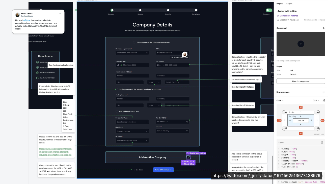Image resolution: width=328 pixels, height=184 pixels.
Task: Click the Compliance step dot in progress bar
Action: coord(196,10)
